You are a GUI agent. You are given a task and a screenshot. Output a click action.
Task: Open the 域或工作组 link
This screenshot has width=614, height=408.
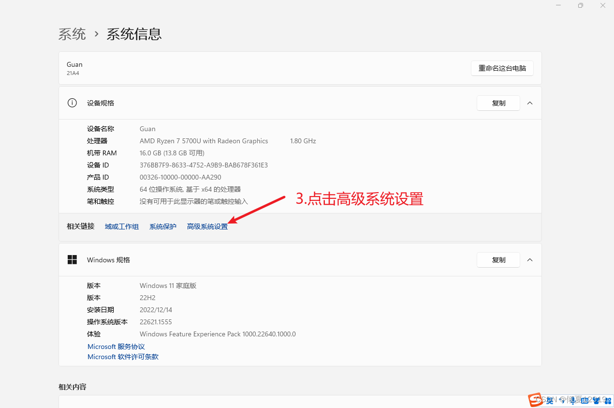click(122, 227)
